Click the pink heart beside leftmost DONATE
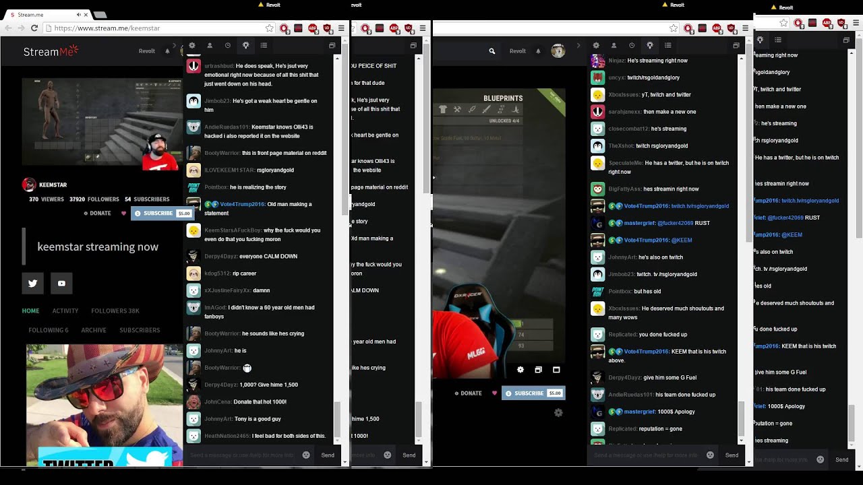This screenshot has height=485, width=863. click(x=123, y=214)
